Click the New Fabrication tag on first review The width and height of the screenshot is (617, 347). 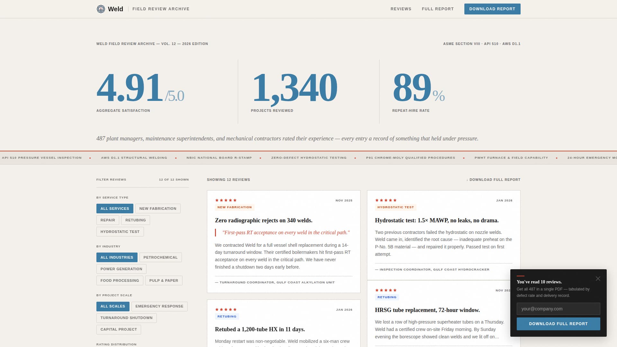(235, 207)
